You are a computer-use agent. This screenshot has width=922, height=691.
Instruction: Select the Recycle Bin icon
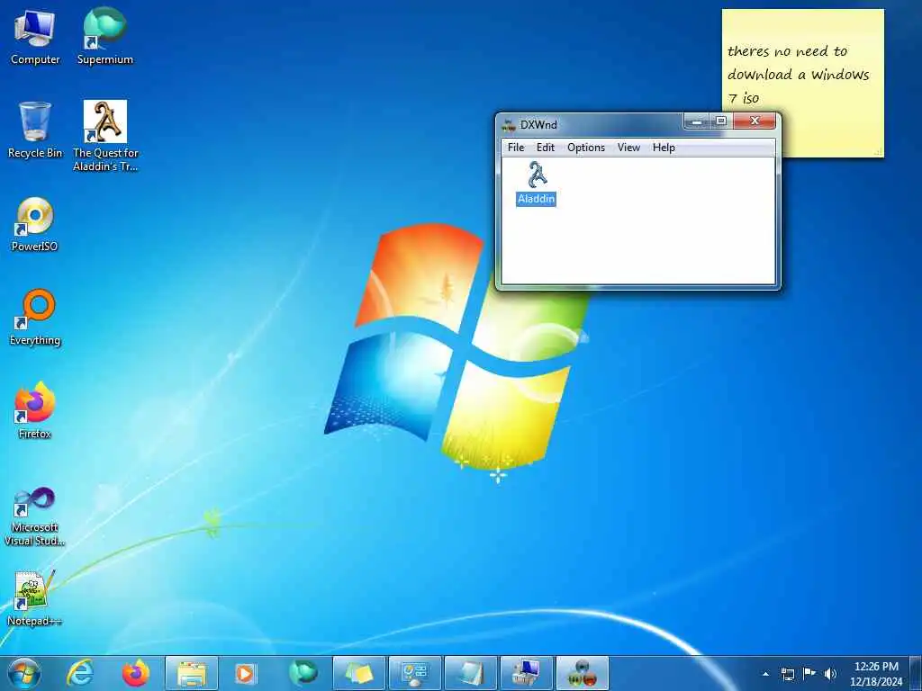coord(35,130)
